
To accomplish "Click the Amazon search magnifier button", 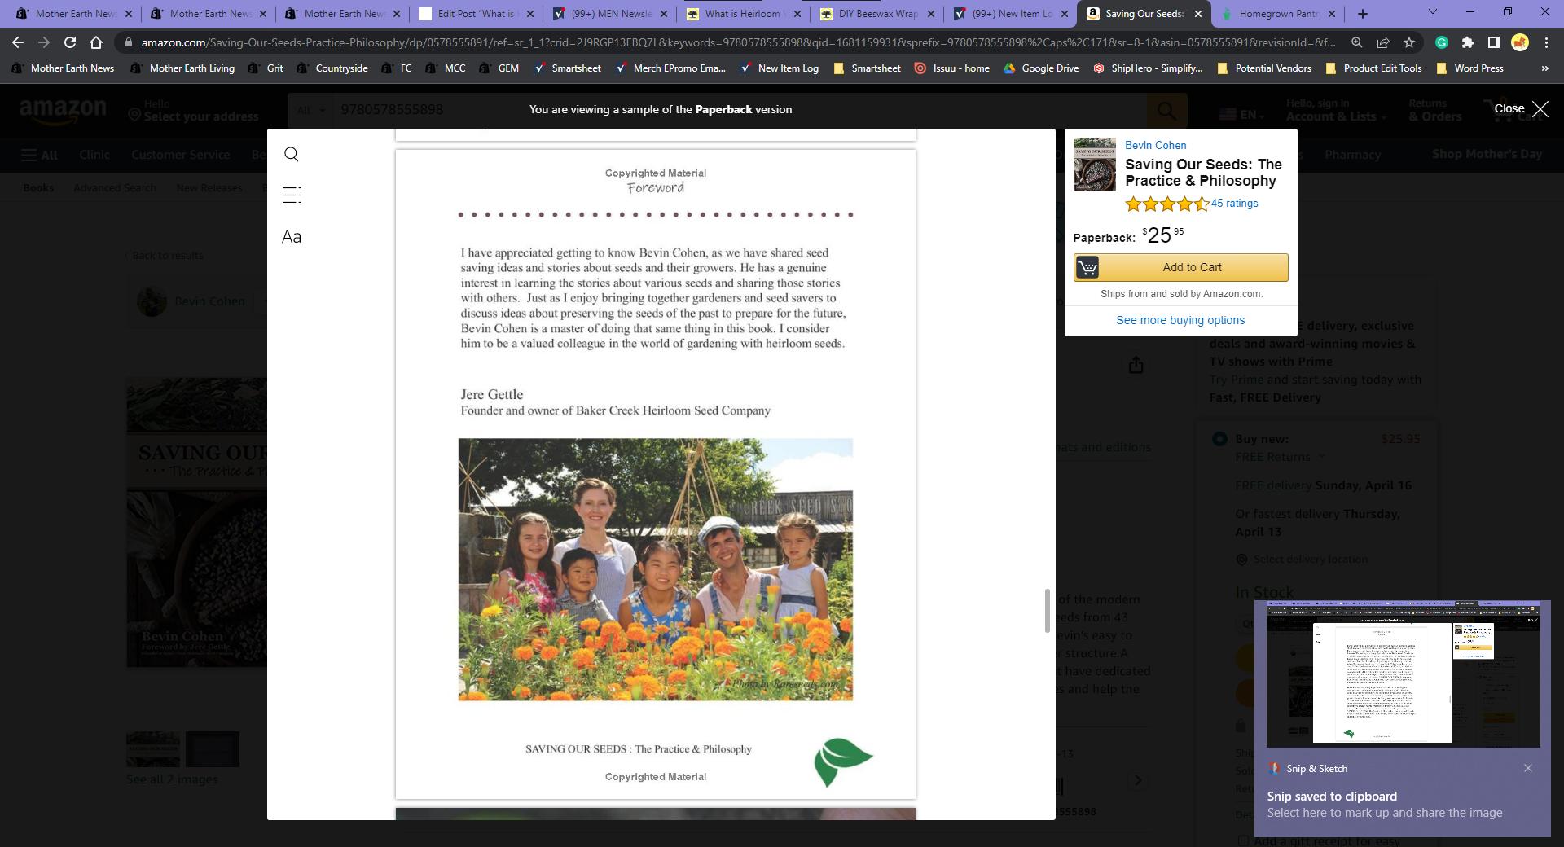I will pyautogui.click(x=1166, y=110).
